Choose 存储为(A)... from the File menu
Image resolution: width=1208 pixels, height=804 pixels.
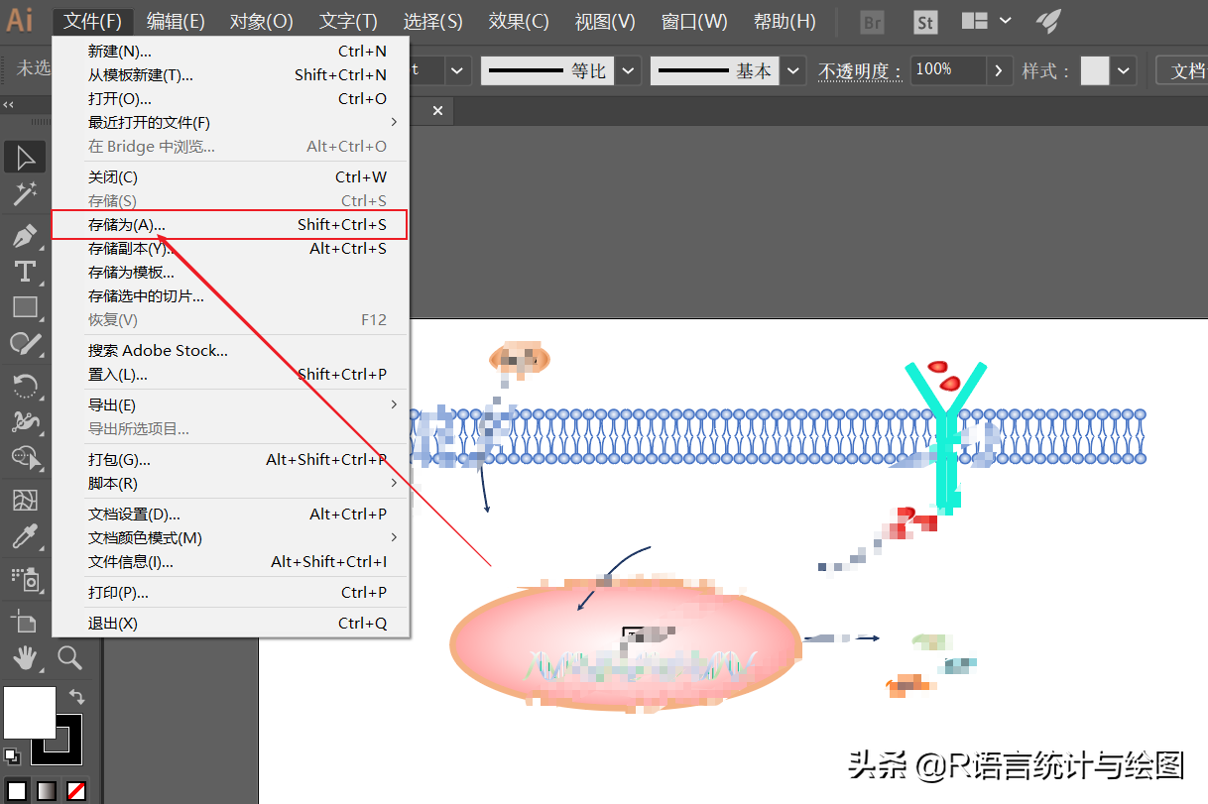(x=230, y=225)
